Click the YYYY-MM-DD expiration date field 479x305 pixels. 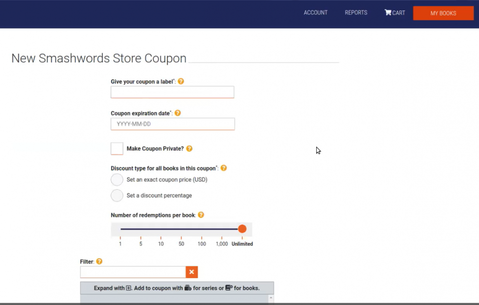coord(172,124)
